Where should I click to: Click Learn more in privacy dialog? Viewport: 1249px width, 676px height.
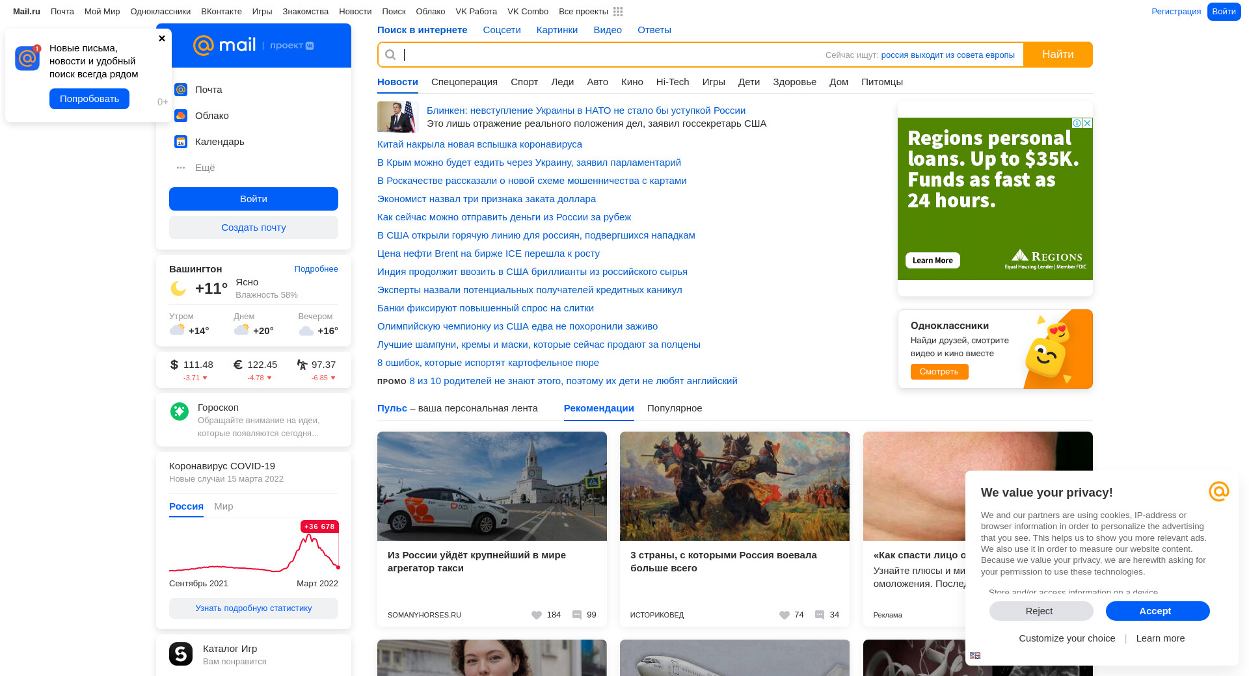point(1161,638)
